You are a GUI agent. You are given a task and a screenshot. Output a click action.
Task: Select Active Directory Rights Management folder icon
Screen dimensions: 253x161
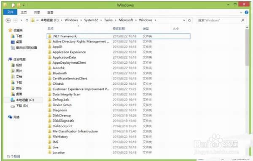50,41
